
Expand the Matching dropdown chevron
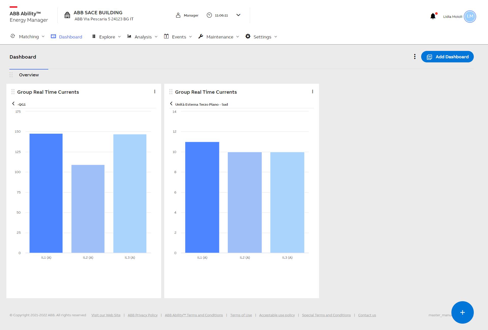[43, 37]
